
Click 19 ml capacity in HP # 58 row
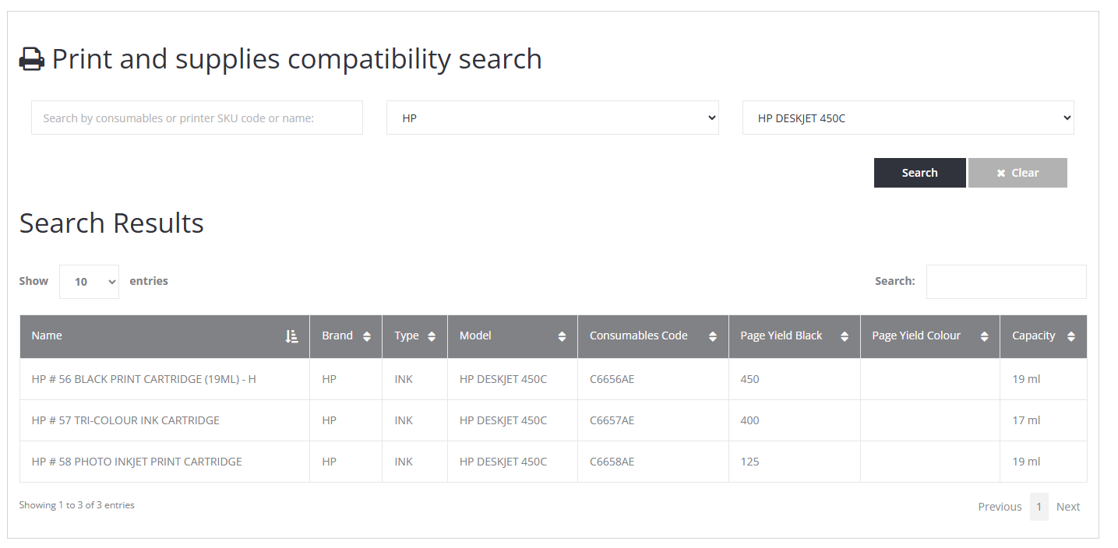[x=1026, y=462]
